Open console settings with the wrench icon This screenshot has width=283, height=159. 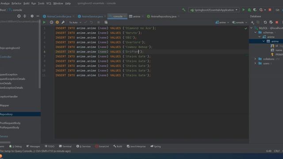[x=63, y=22]
